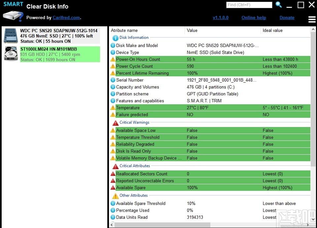The width and height of the screenshot is (317, 228).
Task: Select the WDC SN520 SSD drive icon
Action: point(11,36)
